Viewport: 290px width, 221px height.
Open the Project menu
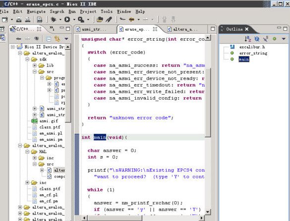point(88,12)
